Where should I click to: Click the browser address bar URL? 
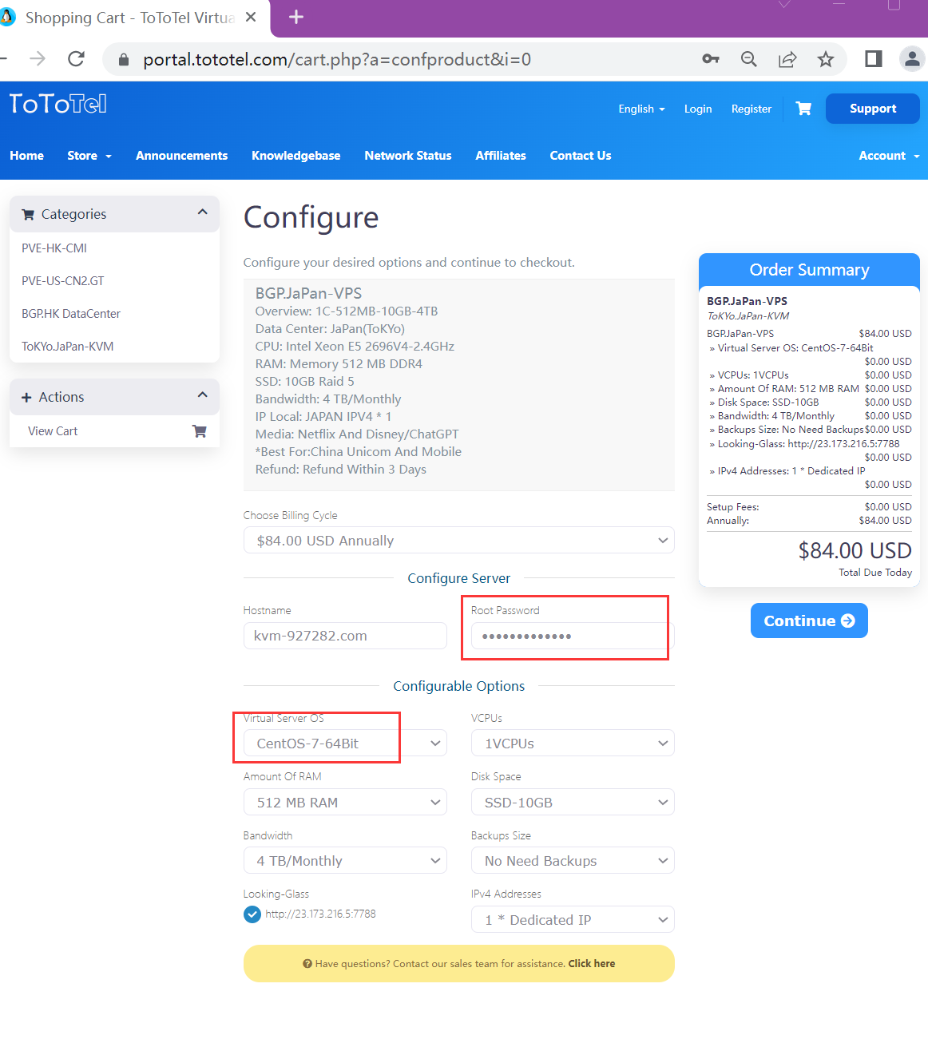click(337, 60)
